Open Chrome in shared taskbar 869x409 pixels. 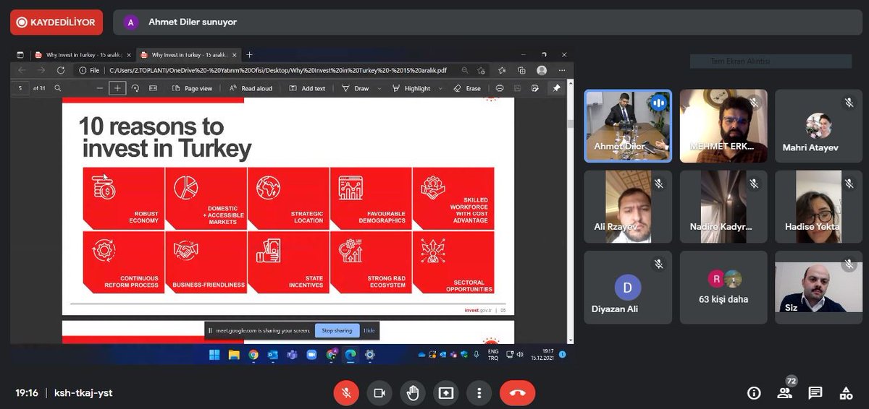253,355
